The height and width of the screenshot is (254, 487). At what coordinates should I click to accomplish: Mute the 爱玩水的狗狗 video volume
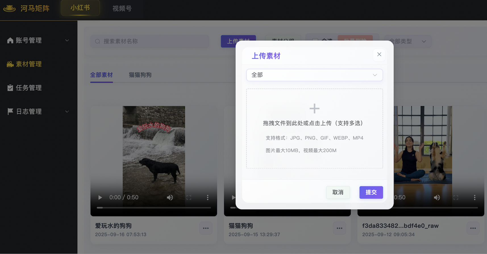[x=170, y=197]
